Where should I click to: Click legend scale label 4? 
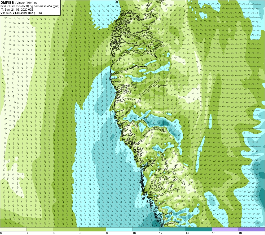54,233
